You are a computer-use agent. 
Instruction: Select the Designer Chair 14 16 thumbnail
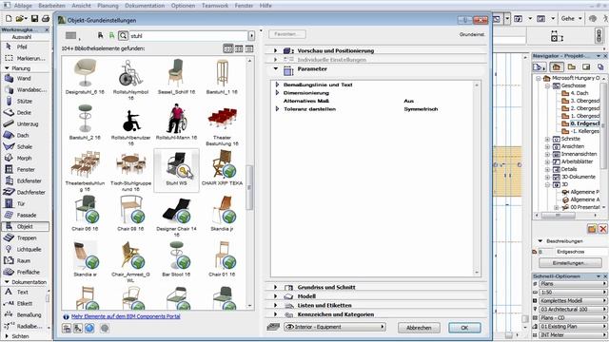[177, 216]
